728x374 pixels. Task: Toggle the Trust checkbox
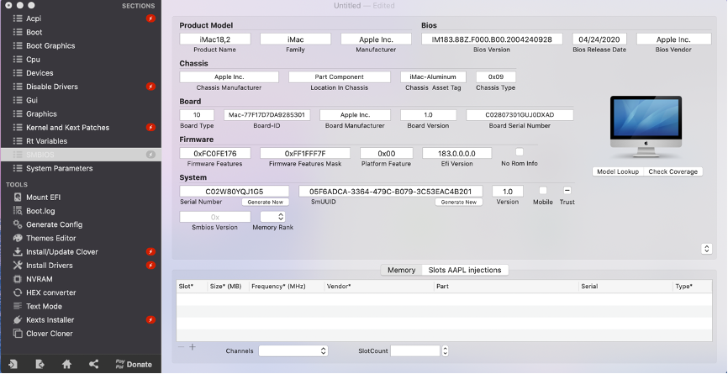pos(567,190)
